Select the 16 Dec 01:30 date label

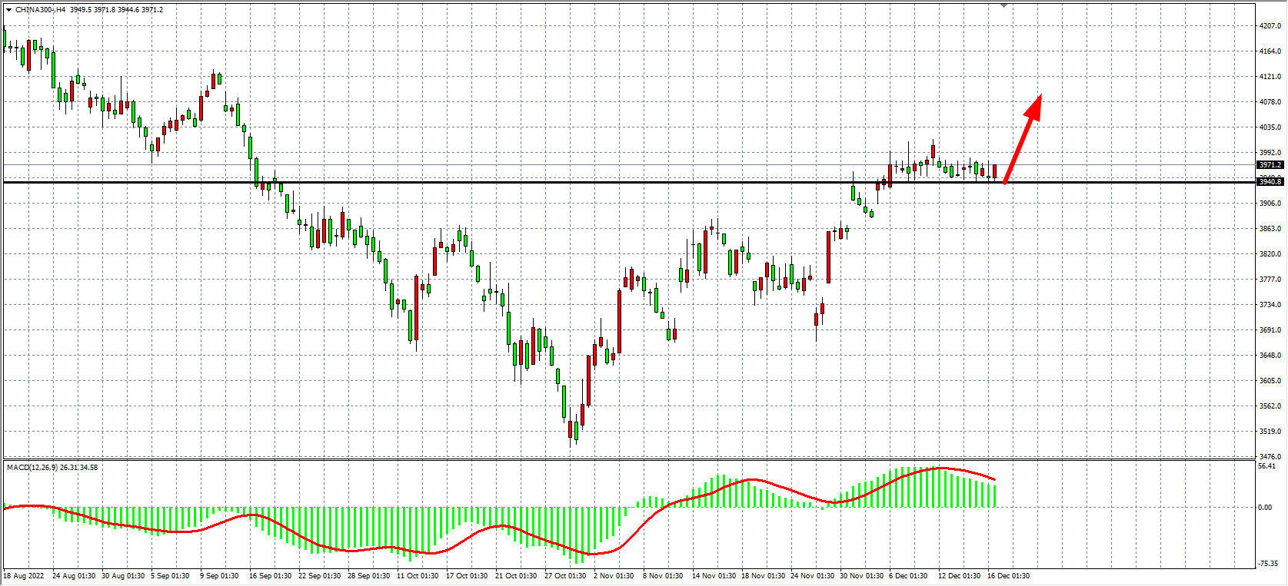pyautogui.click(x=1008, y=576)
